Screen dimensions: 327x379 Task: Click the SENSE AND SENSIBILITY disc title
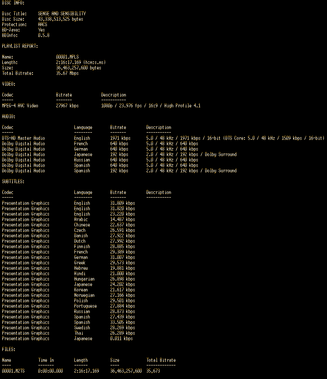click(x=62, y=14)
